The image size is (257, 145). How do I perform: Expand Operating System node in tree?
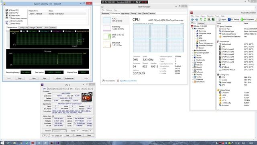coord(193,53)
